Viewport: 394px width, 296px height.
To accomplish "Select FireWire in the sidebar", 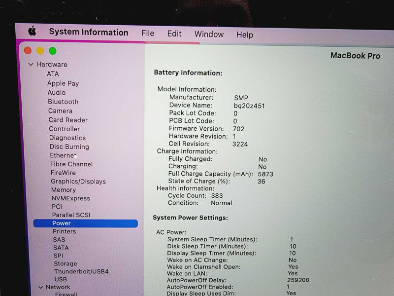I will pos(63,173).
